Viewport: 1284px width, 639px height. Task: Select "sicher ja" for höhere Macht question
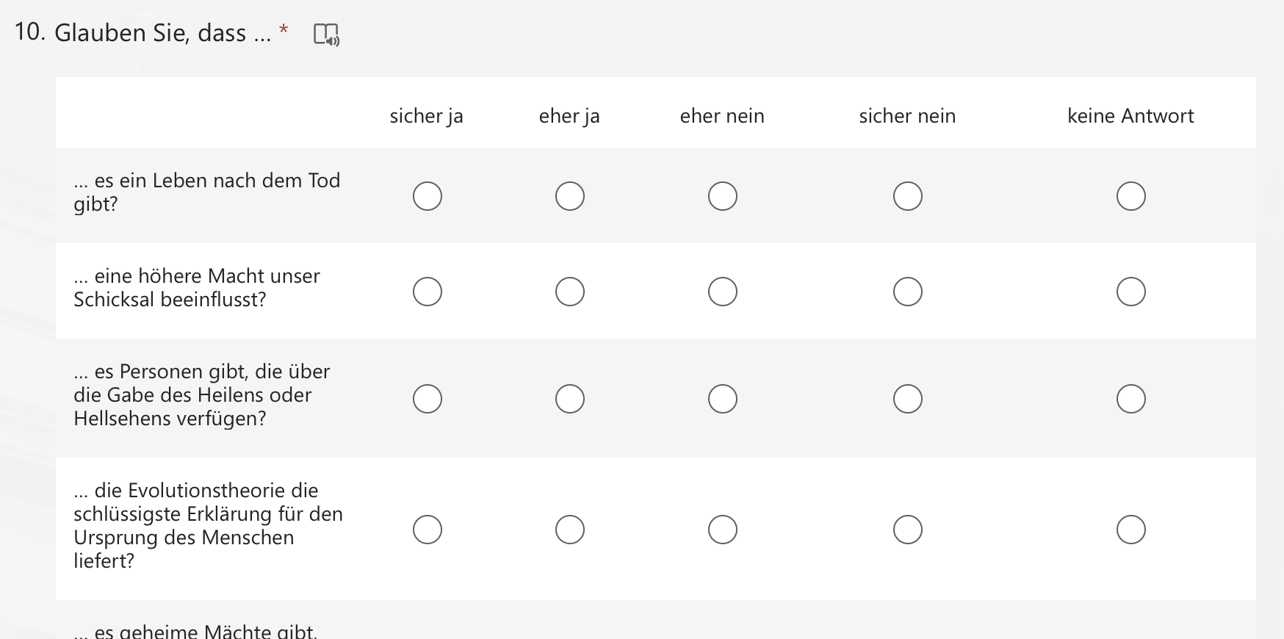pyautogui.click(x=428, y=292)
